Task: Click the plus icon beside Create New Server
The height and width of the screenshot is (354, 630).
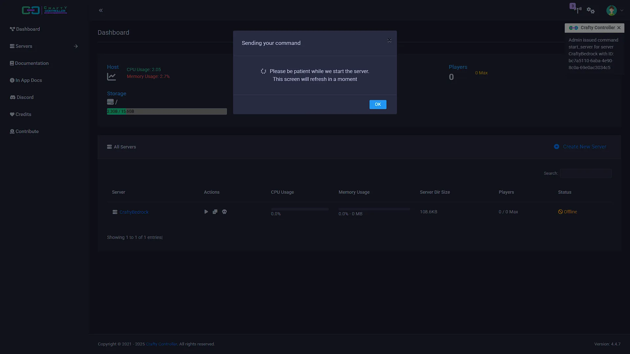Action: (x=556, y=147)
